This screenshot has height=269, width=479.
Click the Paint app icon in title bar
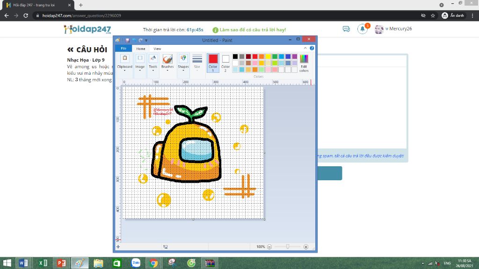[x=117, y=40]
